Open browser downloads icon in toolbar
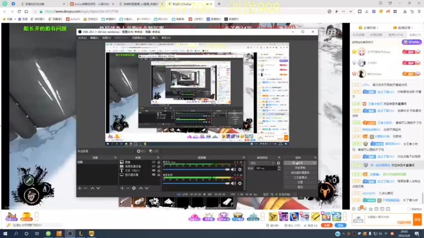Image resolution: width=424 pixels, height=238 pixels. pos(405,12)
